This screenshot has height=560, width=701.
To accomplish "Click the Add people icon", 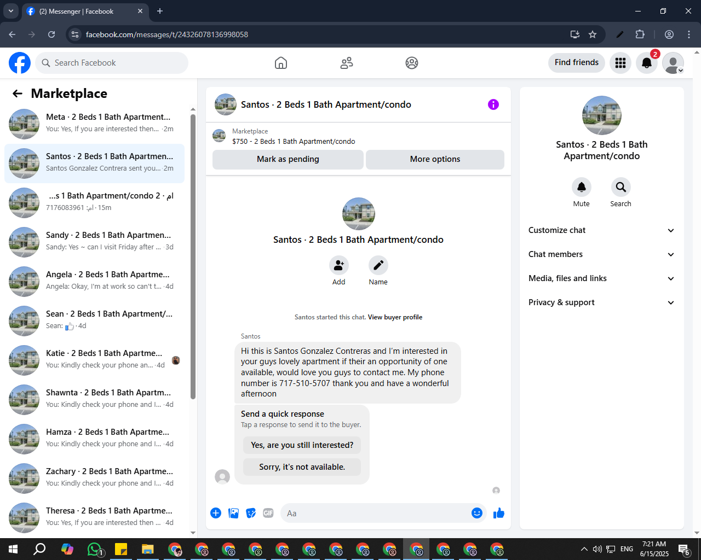I will pyautogui.click(x=339, y=265).
